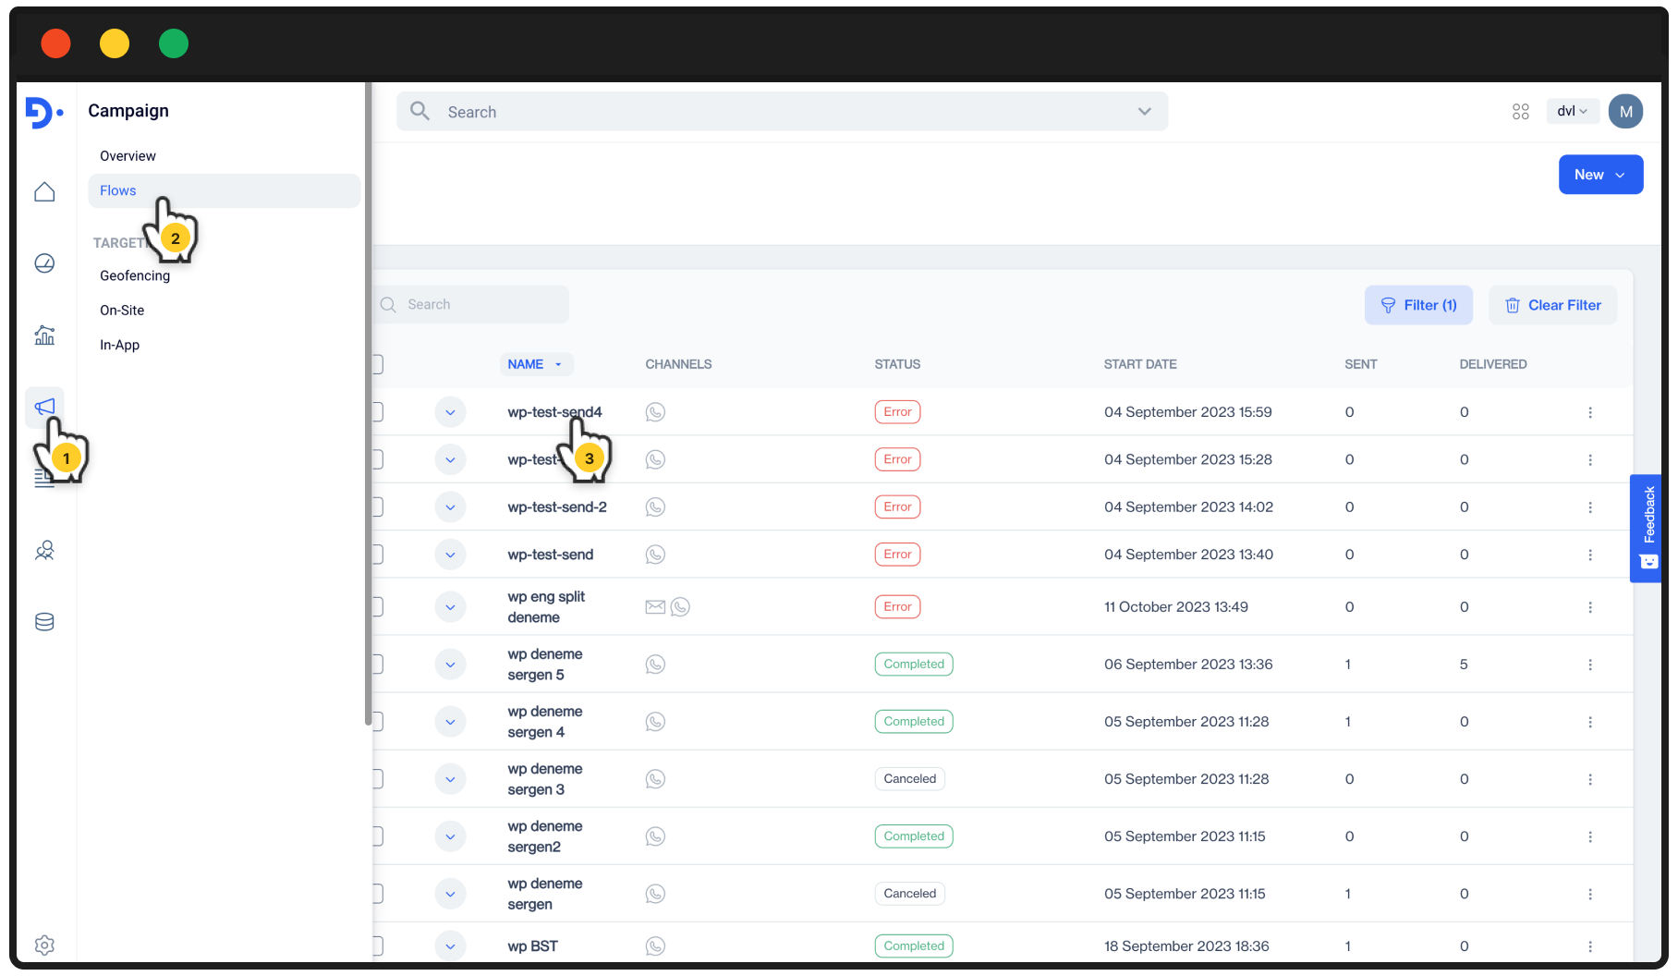Open the M user avatar menu

(x=1625, y=112)
